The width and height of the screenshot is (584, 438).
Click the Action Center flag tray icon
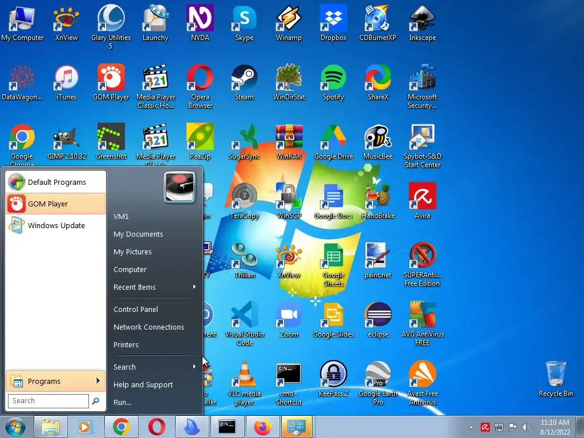coord(513,427)
